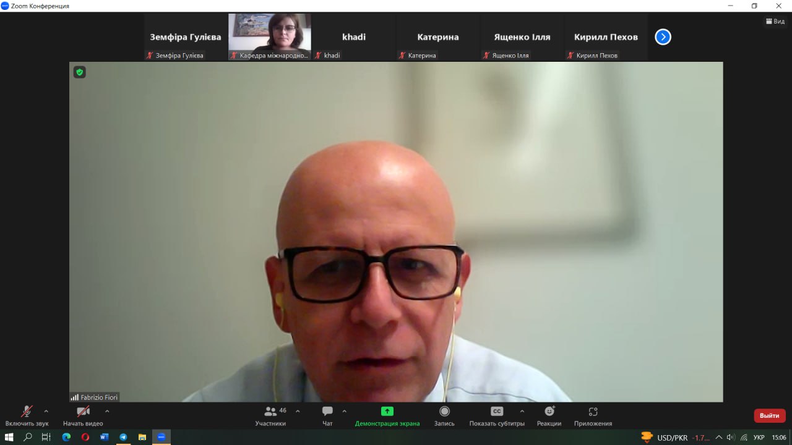Open Windows search icon
Screen dimensions: 792x445
click(28, 437)
